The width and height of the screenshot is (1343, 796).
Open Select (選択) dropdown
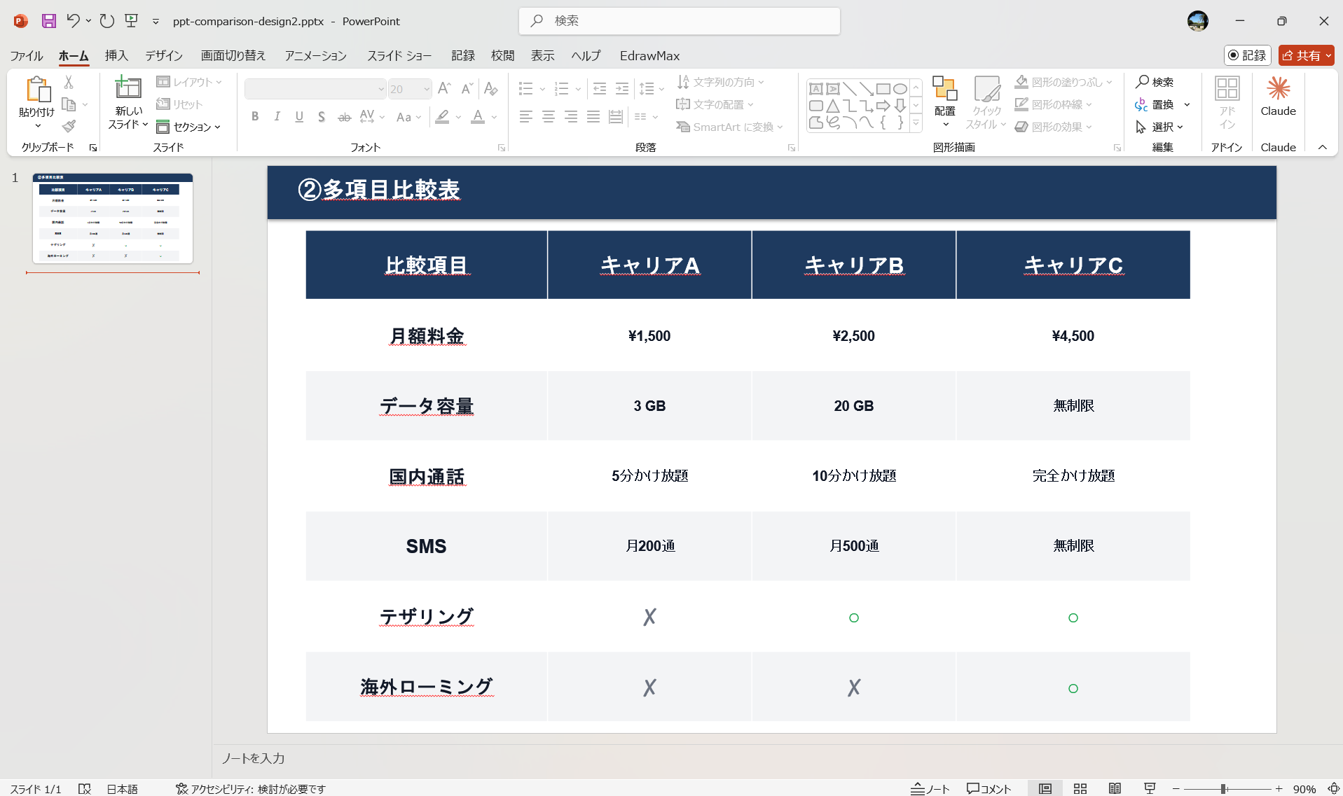pyautogui.click(x=1159, y=127)
